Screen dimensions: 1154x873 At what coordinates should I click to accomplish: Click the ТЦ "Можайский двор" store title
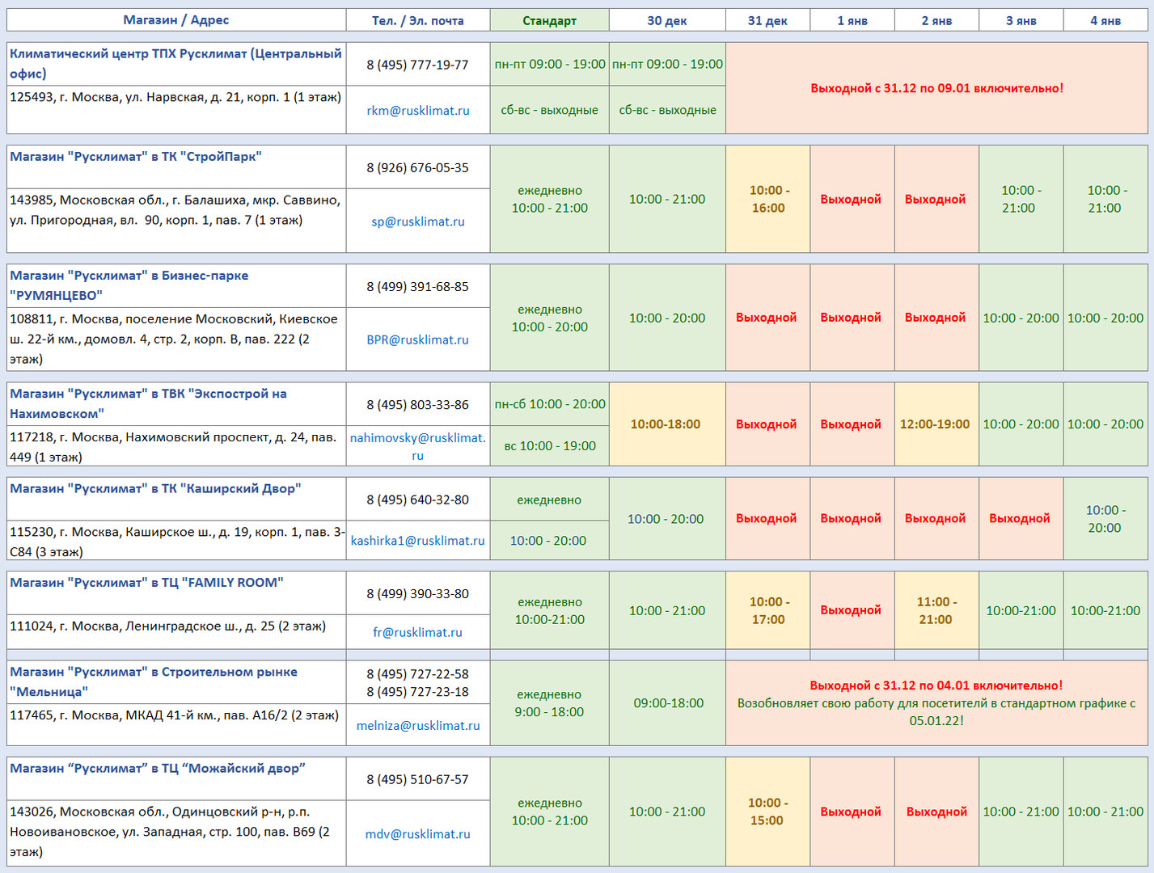[157, 769]
